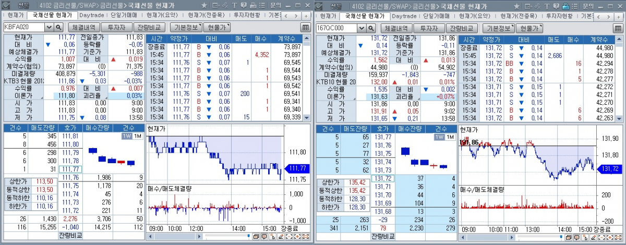Image resolution: width=626 pixels, height=245 pixels.
Task: Click the pencil draw icon under left chart
Action: click(x=281, y=237)
